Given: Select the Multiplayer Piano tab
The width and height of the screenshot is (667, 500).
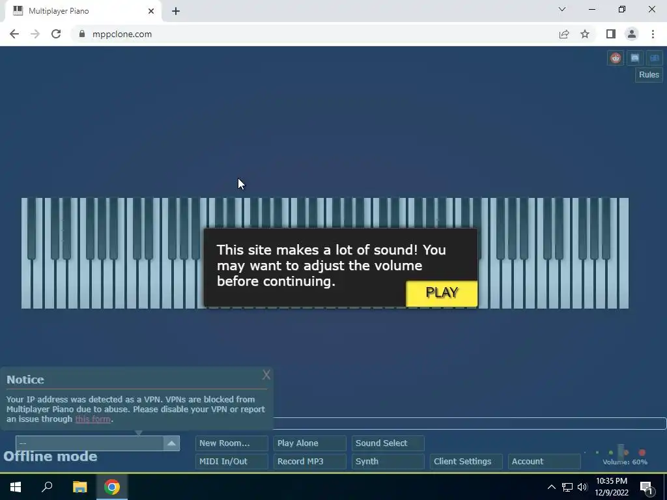Looking at the screenshot, I should pyautogui.click(x=83, y=11).
